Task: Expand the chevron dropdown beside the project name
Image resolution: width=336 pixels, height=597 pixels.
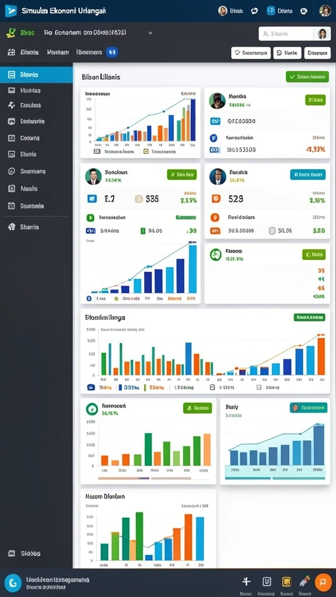Action: [x=150, y=33]
